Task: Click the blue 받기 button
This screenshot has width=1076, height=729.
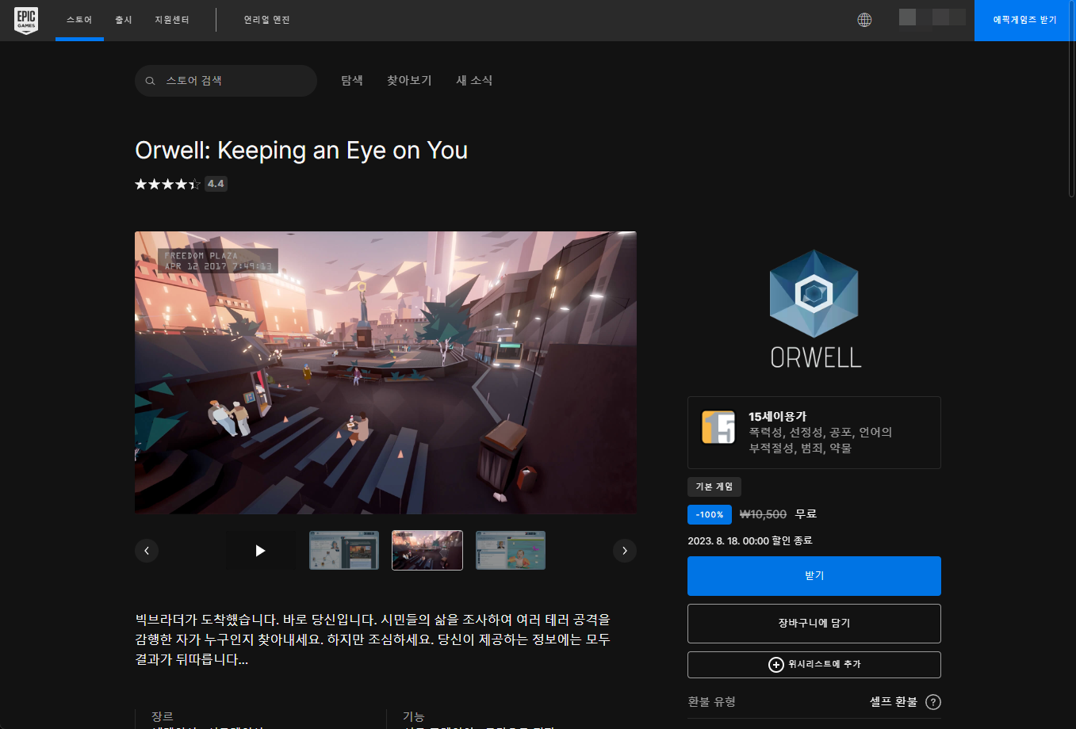Action: (814, 576)
